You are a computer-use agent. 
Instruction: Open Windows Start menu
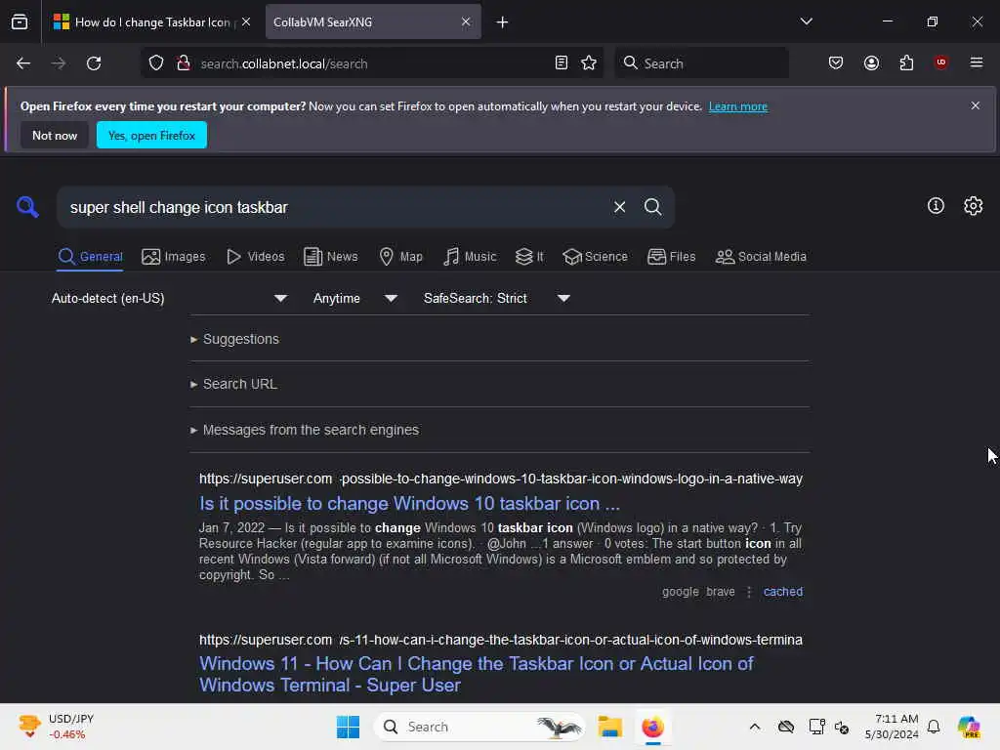(349, 727)
